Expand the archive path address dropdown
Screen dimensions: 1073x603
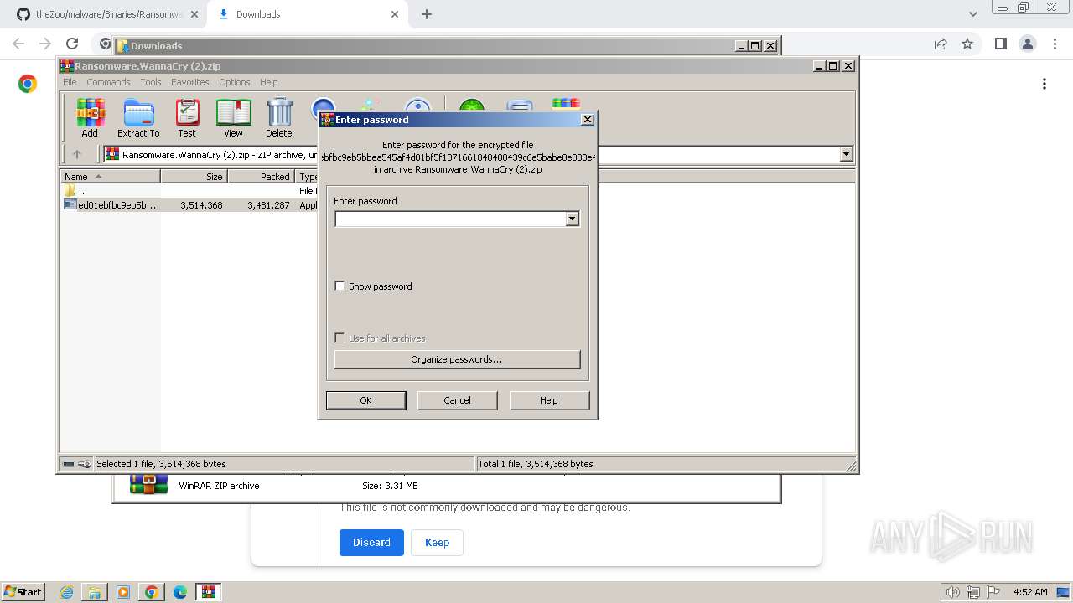(x=846, y=154)
